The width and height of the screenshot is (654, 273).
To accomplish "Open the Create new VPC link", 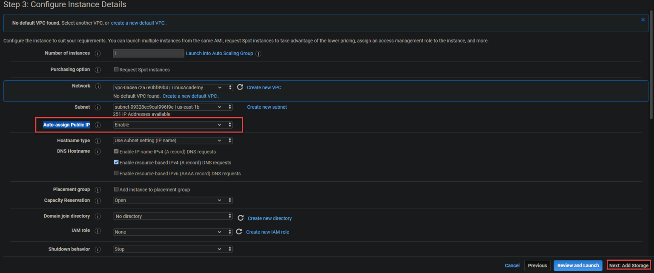I will (264, 87).
